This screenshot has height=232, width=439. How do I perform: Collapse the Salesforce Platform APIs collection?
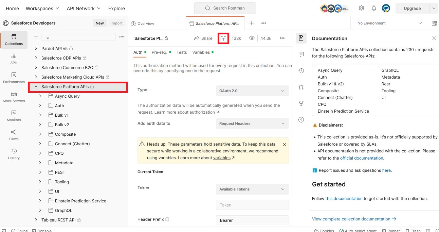36,86
